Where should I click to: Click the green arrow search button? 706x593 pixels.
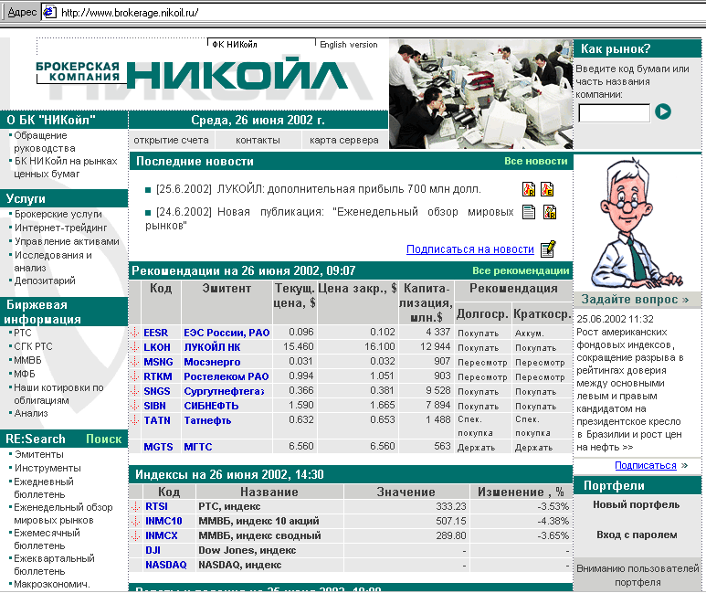point(662,111)
